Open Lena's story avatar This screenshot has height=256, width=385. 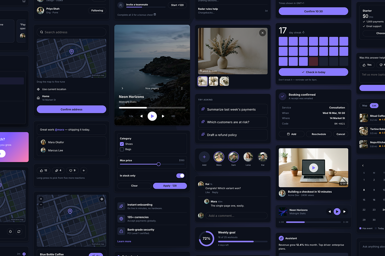(248, 157)
